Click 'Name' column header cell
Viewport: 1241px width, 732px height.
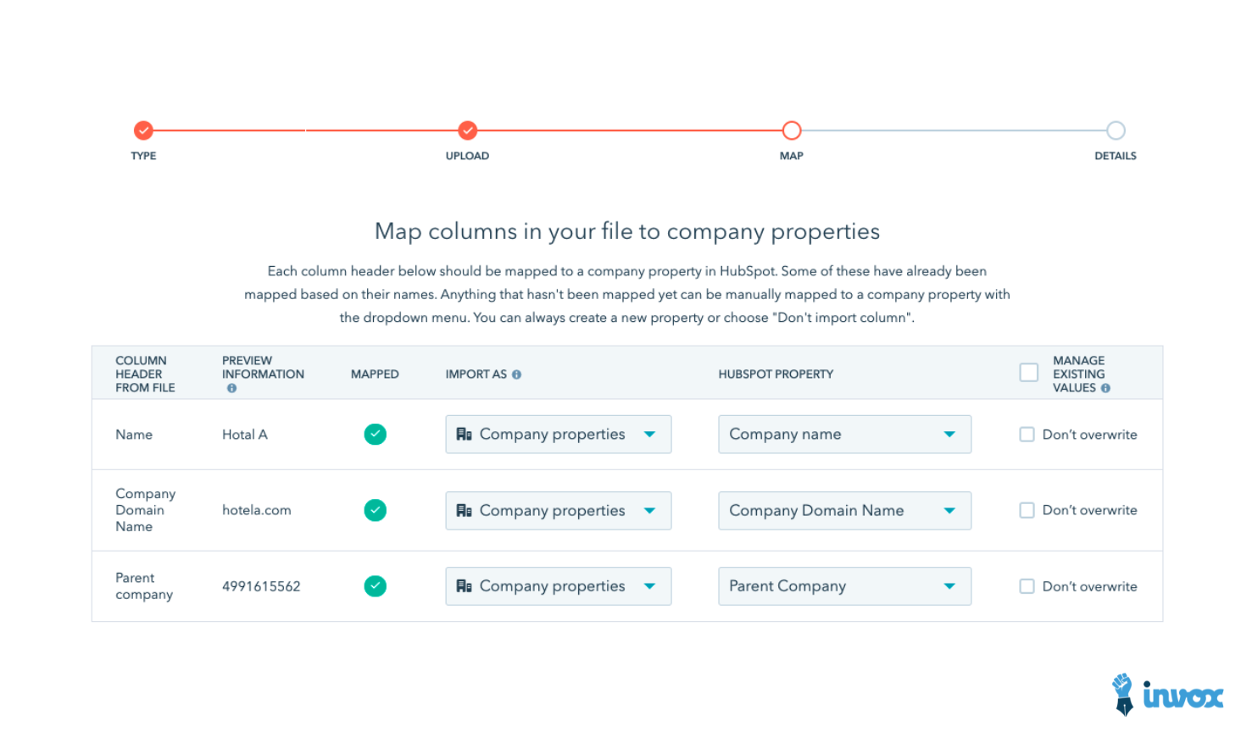(x=134, y=435)
